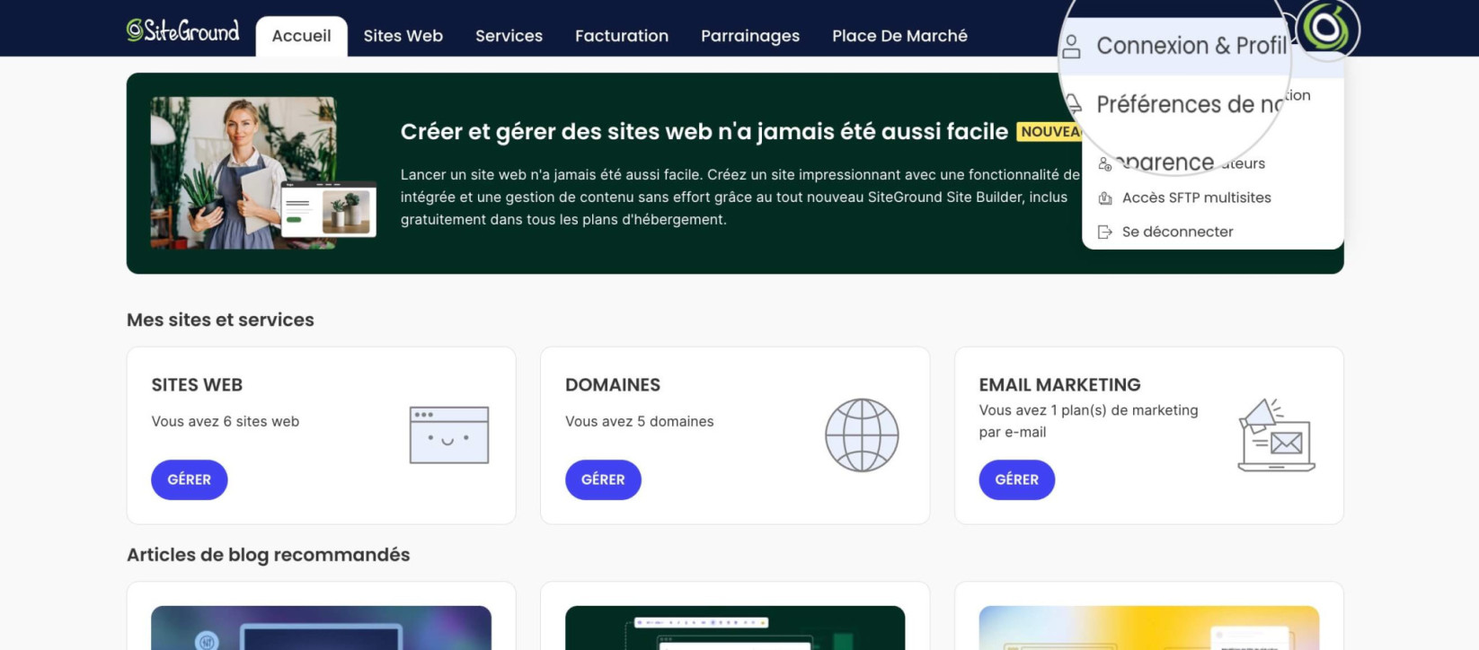This screenshot has width=1479, height=650.
Task: Click GÉRER under Domaines
Action: pyautogui.click(x=603, y=479)
